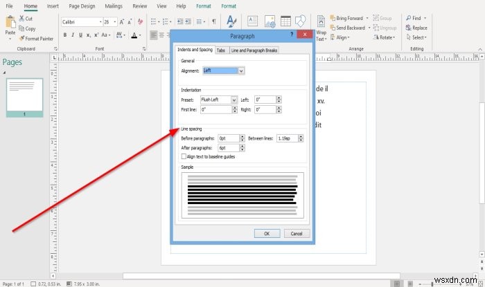Center text alignment in ribbon
485x287 pixels.
tap(161, 35)
